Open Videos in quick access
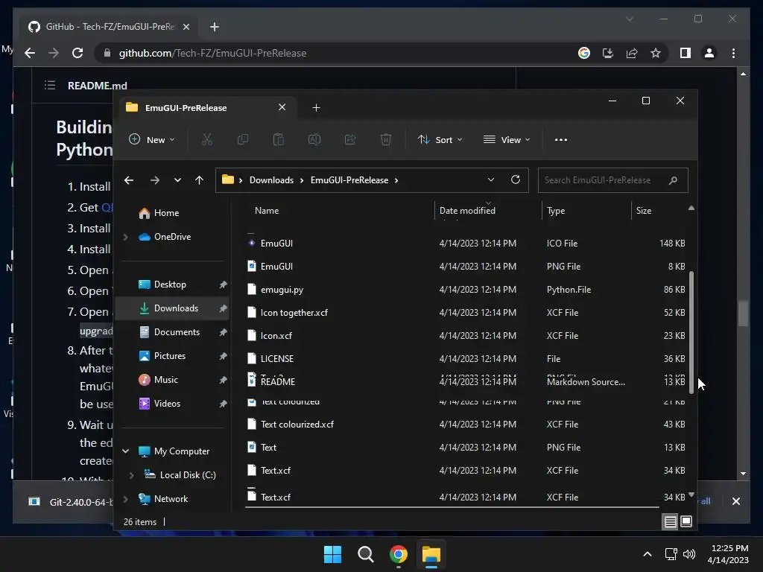Image resolution: width=763 pixels, height=572 pixels. click(167, 404)
